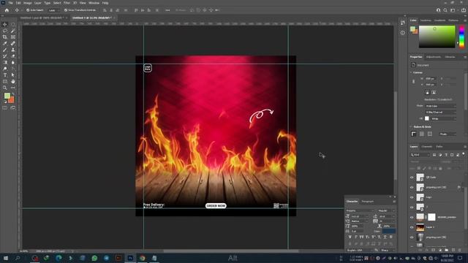The width and height of the screenshot is (468, 263).
Task: Select the History Brush tool
Action: [5, 56]
